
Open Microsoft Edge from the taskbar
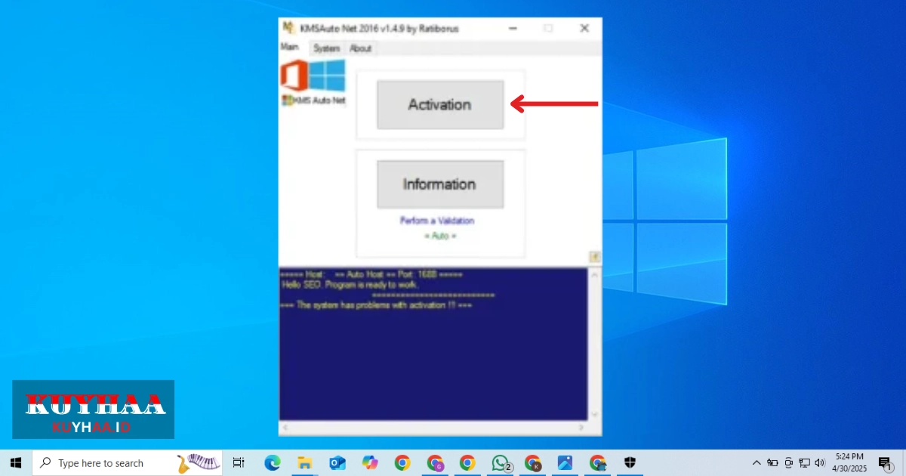click(x=272, y=463)
